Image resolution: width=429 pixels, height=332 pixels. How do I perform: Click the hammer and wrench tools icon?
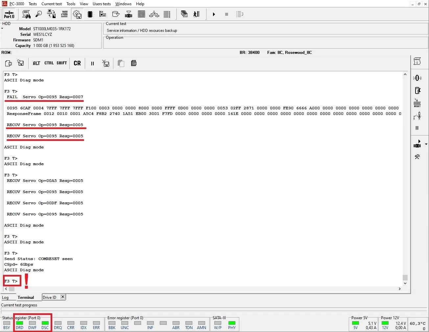[x=417, y=157]
